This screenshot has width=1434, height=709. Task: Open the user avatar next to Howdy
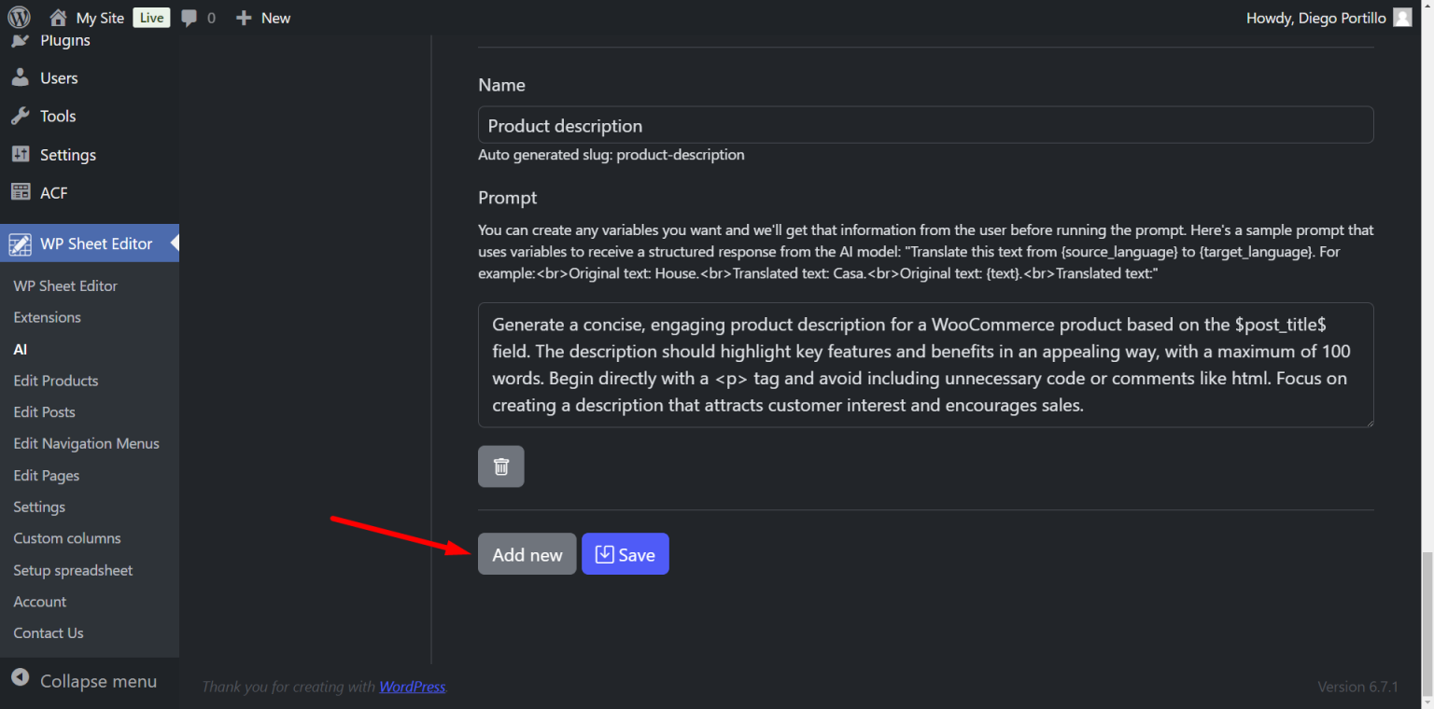(x=1401, y=17)
